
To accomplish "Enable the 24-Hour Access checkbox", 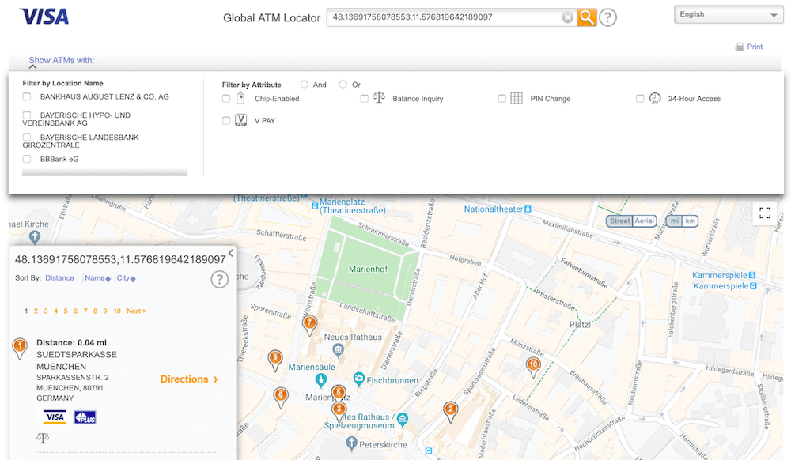I will coord(640,99).
